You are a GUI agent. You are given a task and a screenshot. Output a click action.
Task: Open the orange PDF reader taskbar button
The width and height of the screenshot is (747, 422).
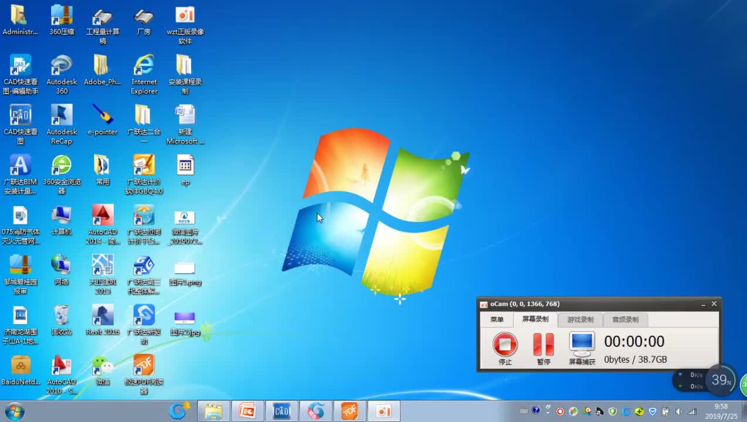349,411
